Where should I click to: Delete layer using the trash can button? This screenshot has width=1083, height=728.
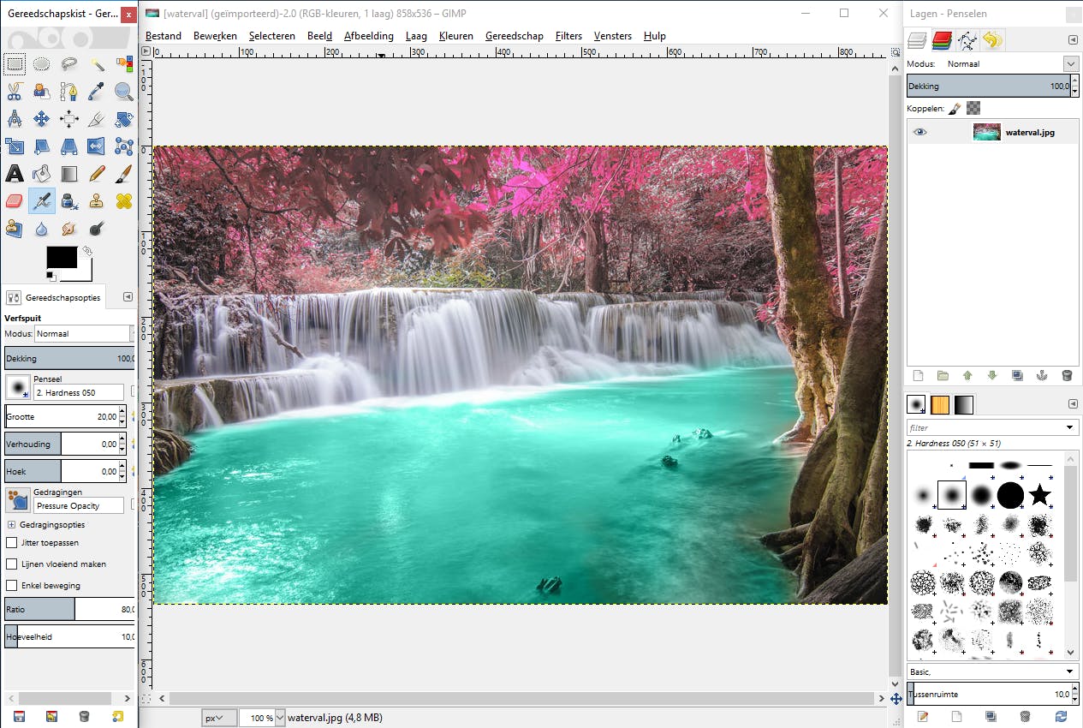tap(1067, 375)
